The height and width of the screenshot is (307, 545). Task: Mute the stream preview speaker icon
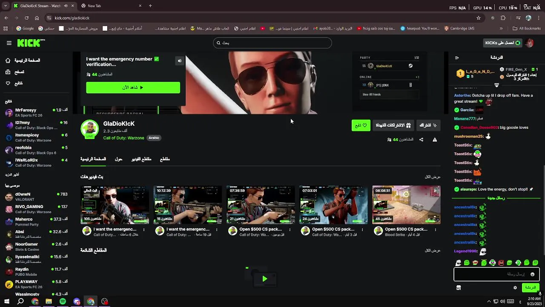(x=180, y=61)
